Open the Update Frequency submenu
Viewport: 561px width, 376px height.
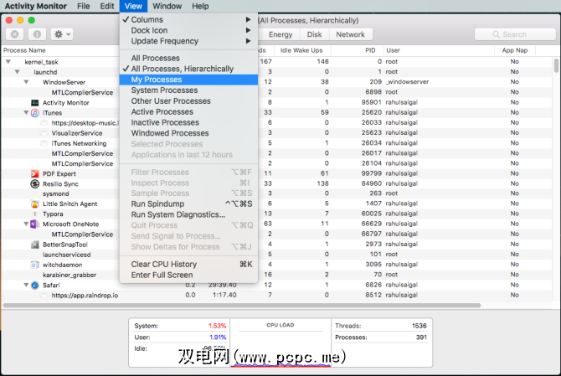pos(188,41)
